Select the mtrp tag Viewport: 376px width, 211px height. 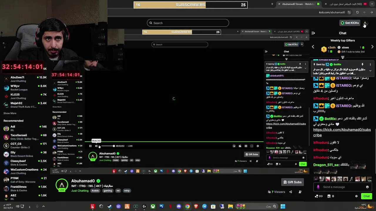point(127,191)
